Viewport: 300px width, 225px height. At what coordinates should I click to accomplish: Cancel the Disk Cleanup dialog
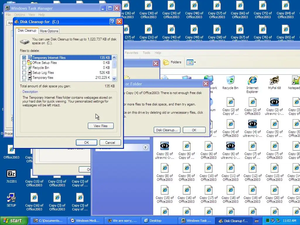110,143
